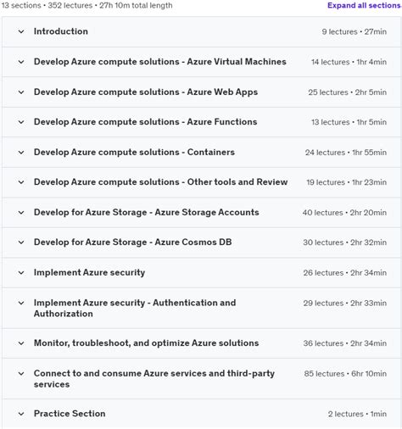Image resolution: width=402 pixels, height=429 pixels.
Task: Expand Containers section chevron
Action: click(x=21, y=153)
